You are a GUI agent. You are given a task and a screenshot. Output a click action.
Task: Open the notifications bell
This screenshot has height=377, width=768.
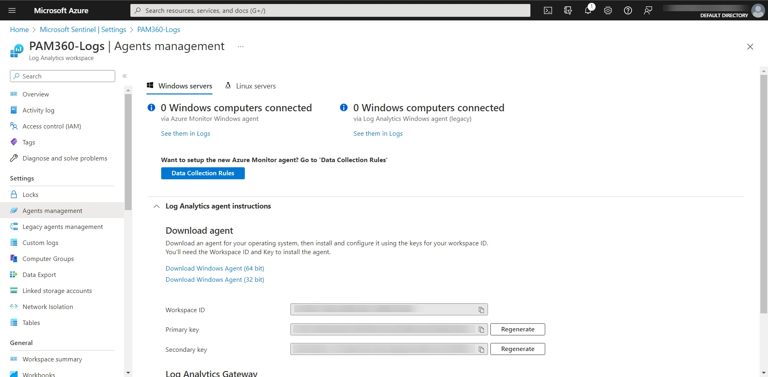tap(588, 10)
